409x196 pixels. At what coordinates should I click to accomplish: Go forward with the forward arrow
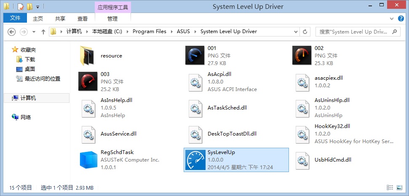coord(24,32)
